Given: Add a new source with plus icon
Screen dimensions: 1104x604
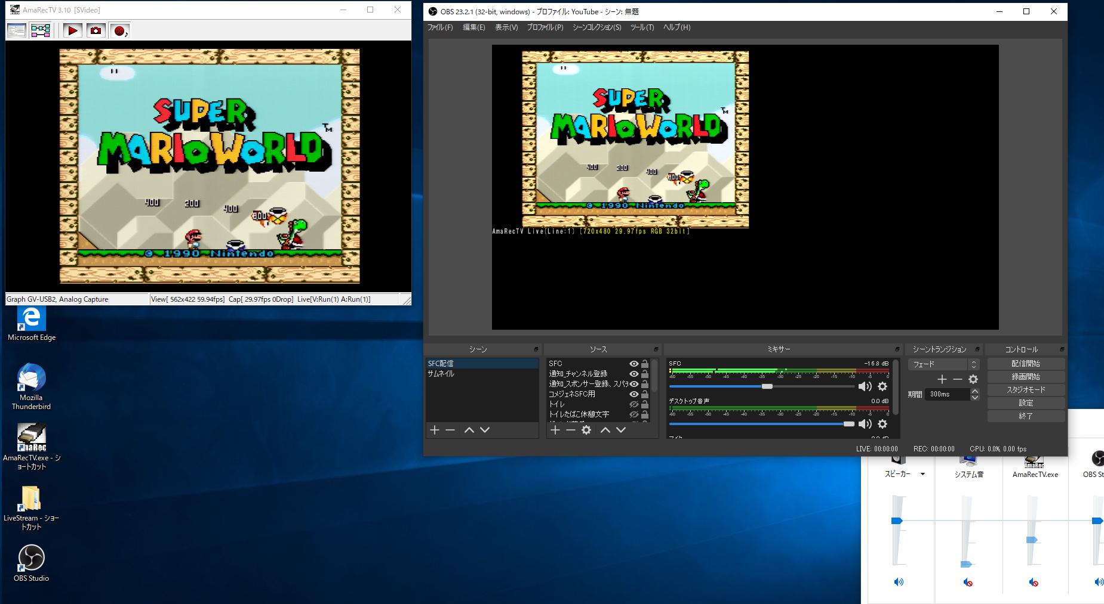Looking at the screenshot, I should coord(555,430).
